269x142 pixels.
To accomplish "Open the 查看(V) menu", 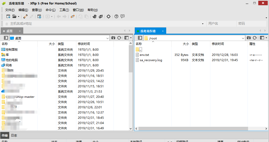I will point(37,10).
